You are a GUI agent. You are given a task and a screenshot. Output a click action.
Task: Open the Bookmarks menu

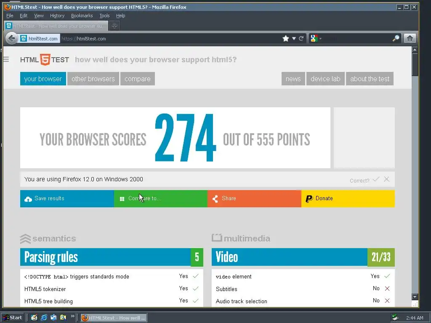coord(82,16)
